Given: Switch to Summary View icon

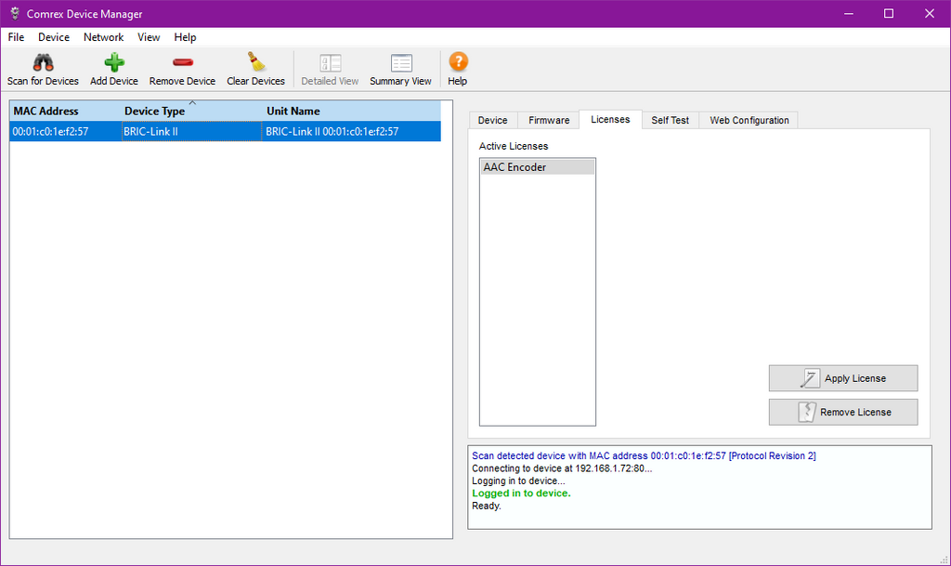Looking at the screenshot, I should pyautogui.click(x=401, y=63).
